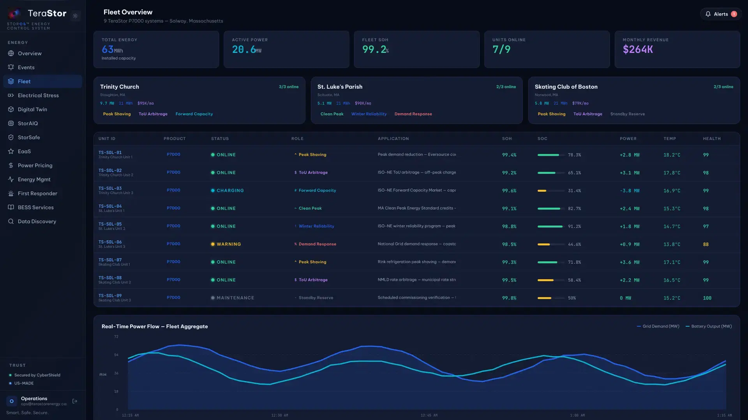Click the Fleet SOH 99.2% card
This screenshot has width=748, height=420.
point(416,49)
